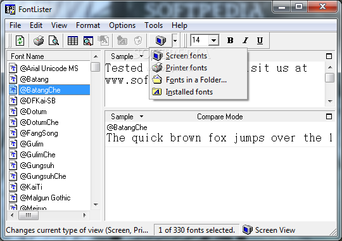Open Compare Mode Sample dropdown arrow
This screenshot has height=241, width=342.
(x=141, y=116)
